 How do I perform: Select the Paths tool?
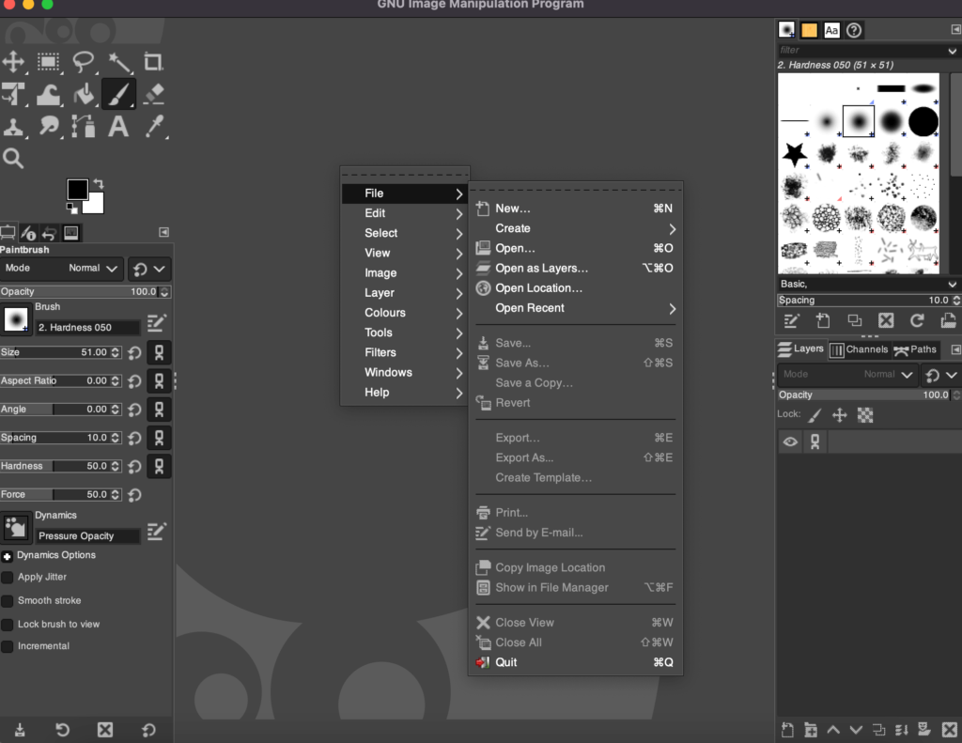(84, 127)
